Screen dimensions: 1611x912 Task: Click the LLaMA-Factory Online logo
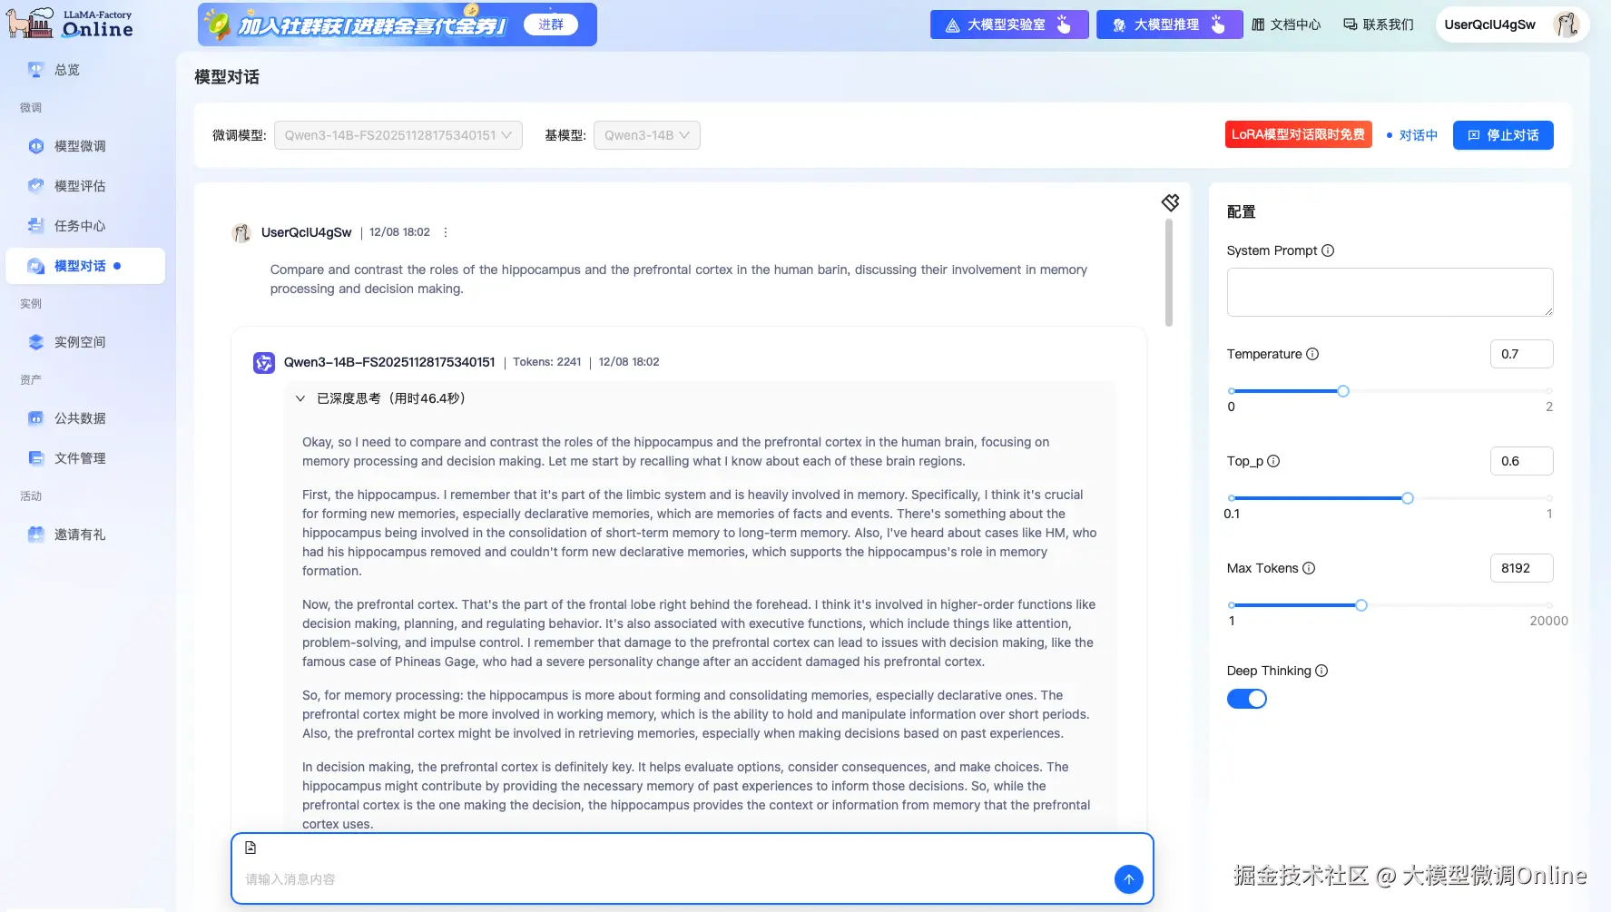[71, 24]
